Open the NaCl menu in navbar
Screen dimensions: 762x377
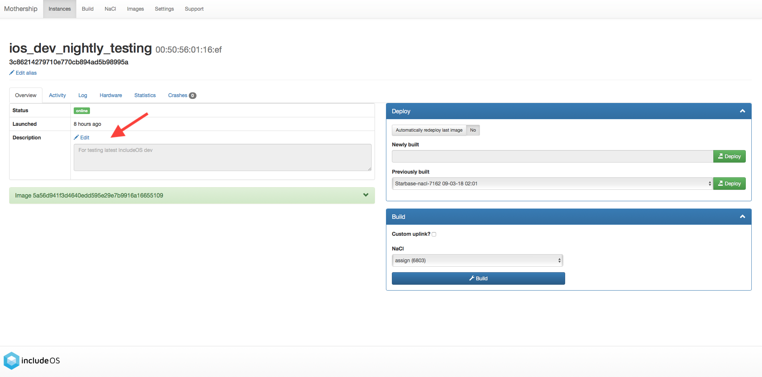coord(110,9)
